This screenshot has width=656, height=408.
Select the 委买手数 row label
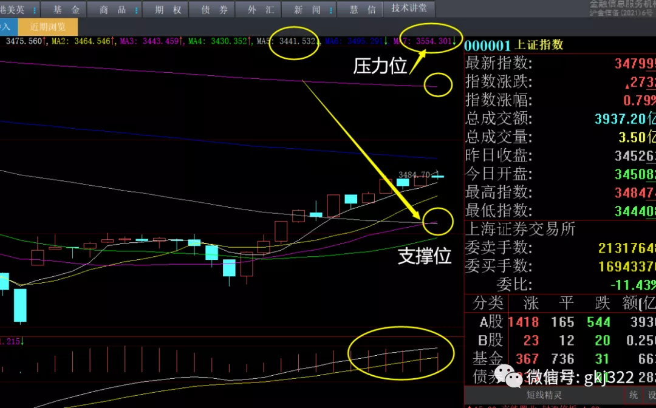499,266
